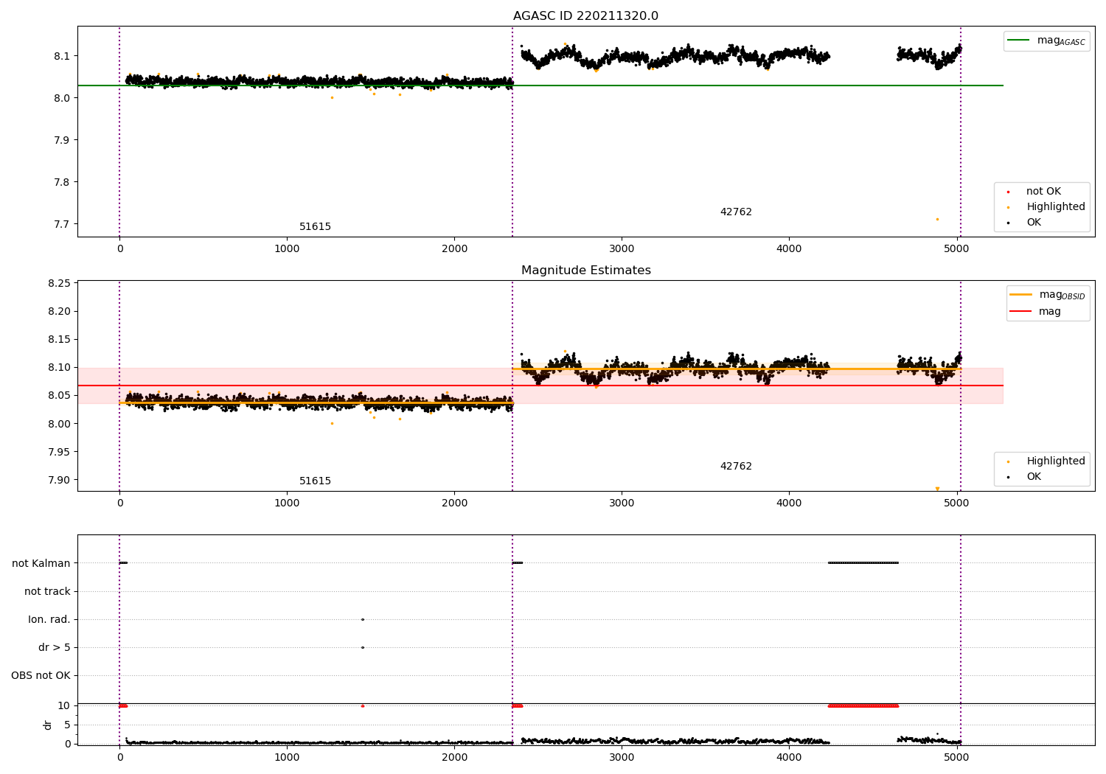This screenshot has height=774, width=1106.
Task: Click the 'OK' legend label in middle plot's lower legend
Action: pyautogui.click(x=1034, y=477)
